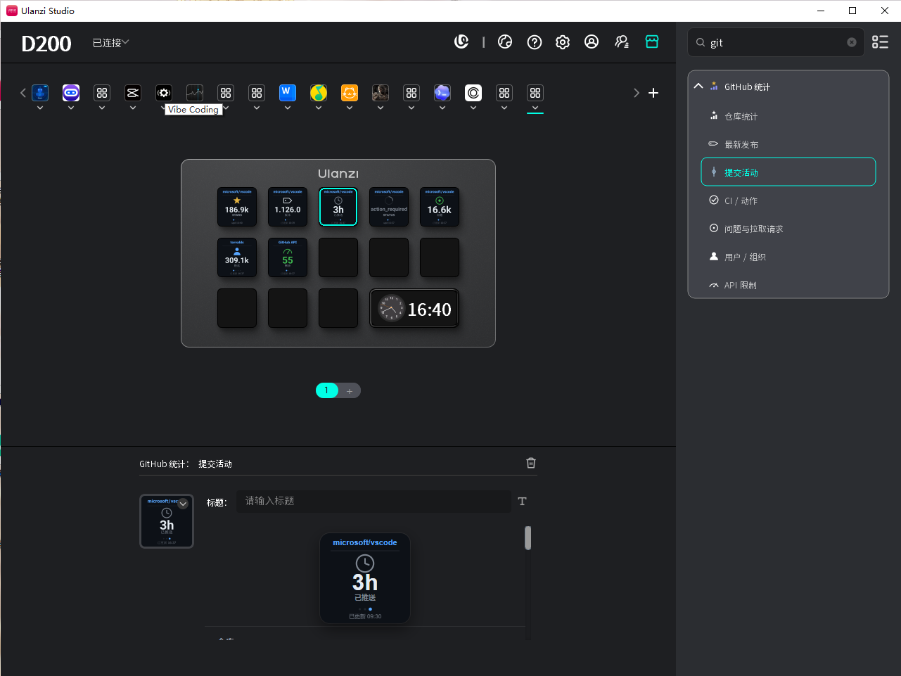Open the community users list icon
Screen dimensions: 901x676
tap(622, 42)
